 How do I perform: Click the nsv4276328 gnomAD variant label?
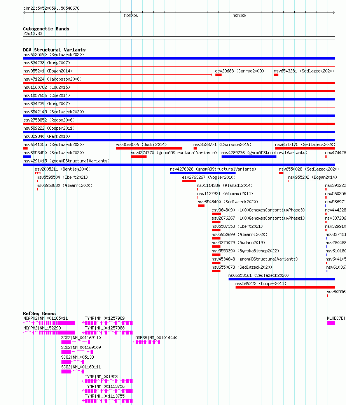(x=213, y=169)
